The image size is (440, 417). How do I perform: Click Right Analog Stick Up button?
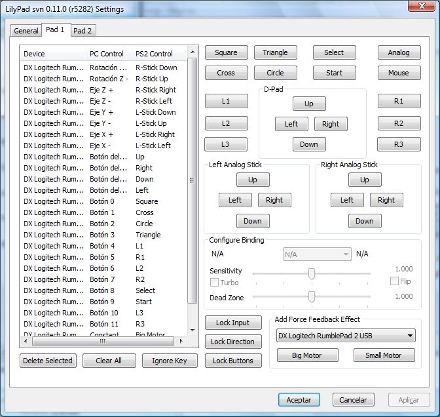pos(365,180)
